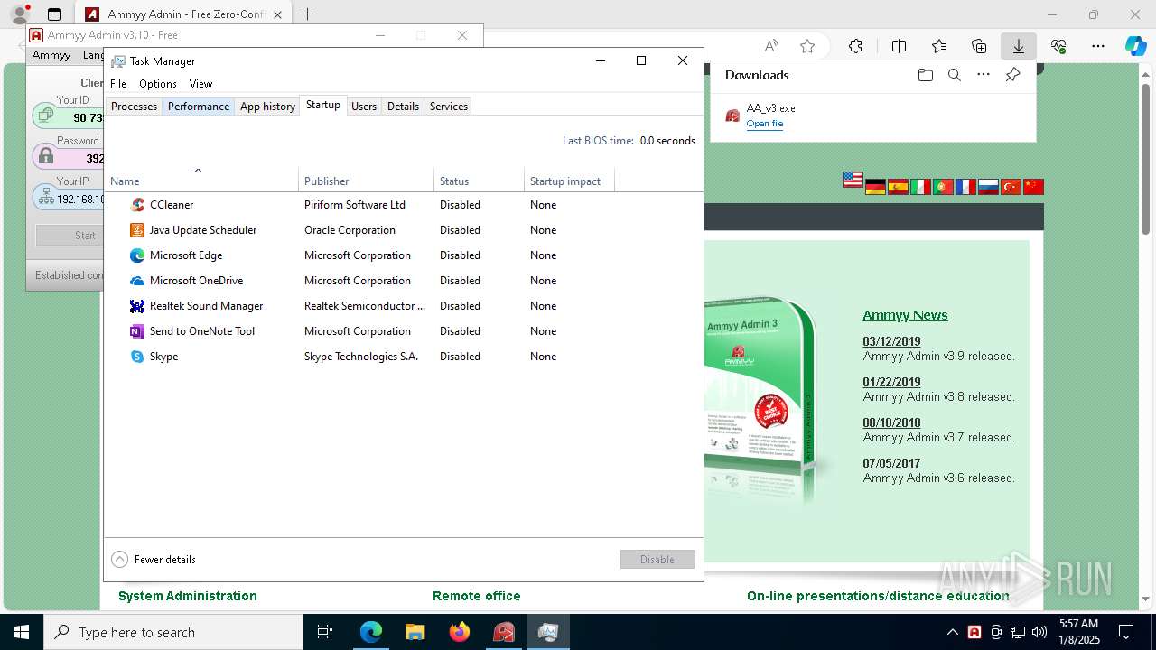Open Edge browser essentials heart icon
The image size is (1156, 650).
(x=1058, y=46)
